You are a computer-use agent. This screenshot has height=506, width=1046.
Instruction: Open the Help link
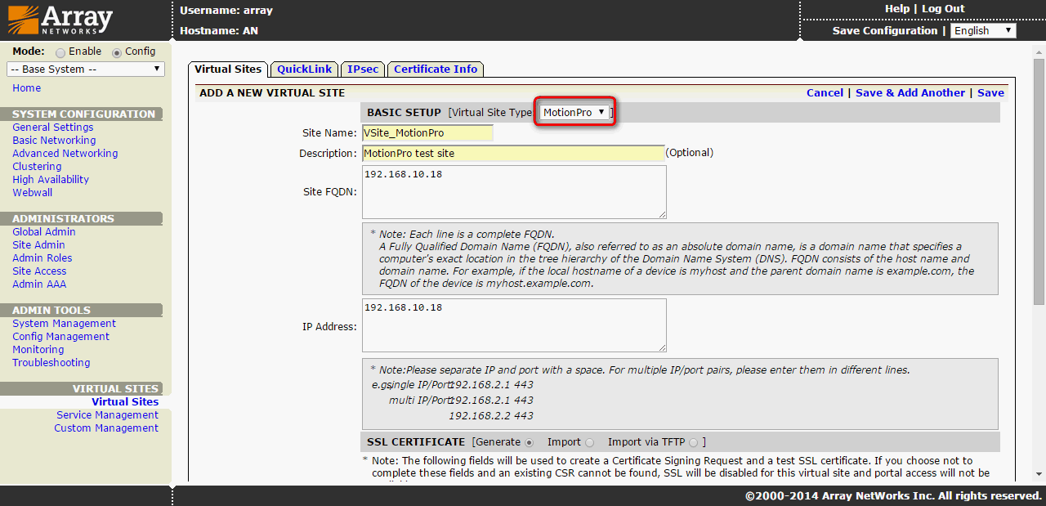pyautogui.click(x=897, y=9)
